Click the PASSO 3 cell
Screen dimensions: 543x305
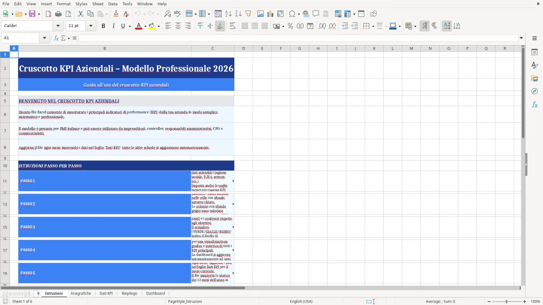tap(105, 227)
